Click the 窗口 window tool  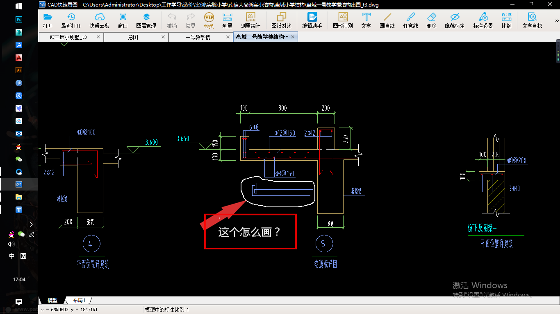123,20
